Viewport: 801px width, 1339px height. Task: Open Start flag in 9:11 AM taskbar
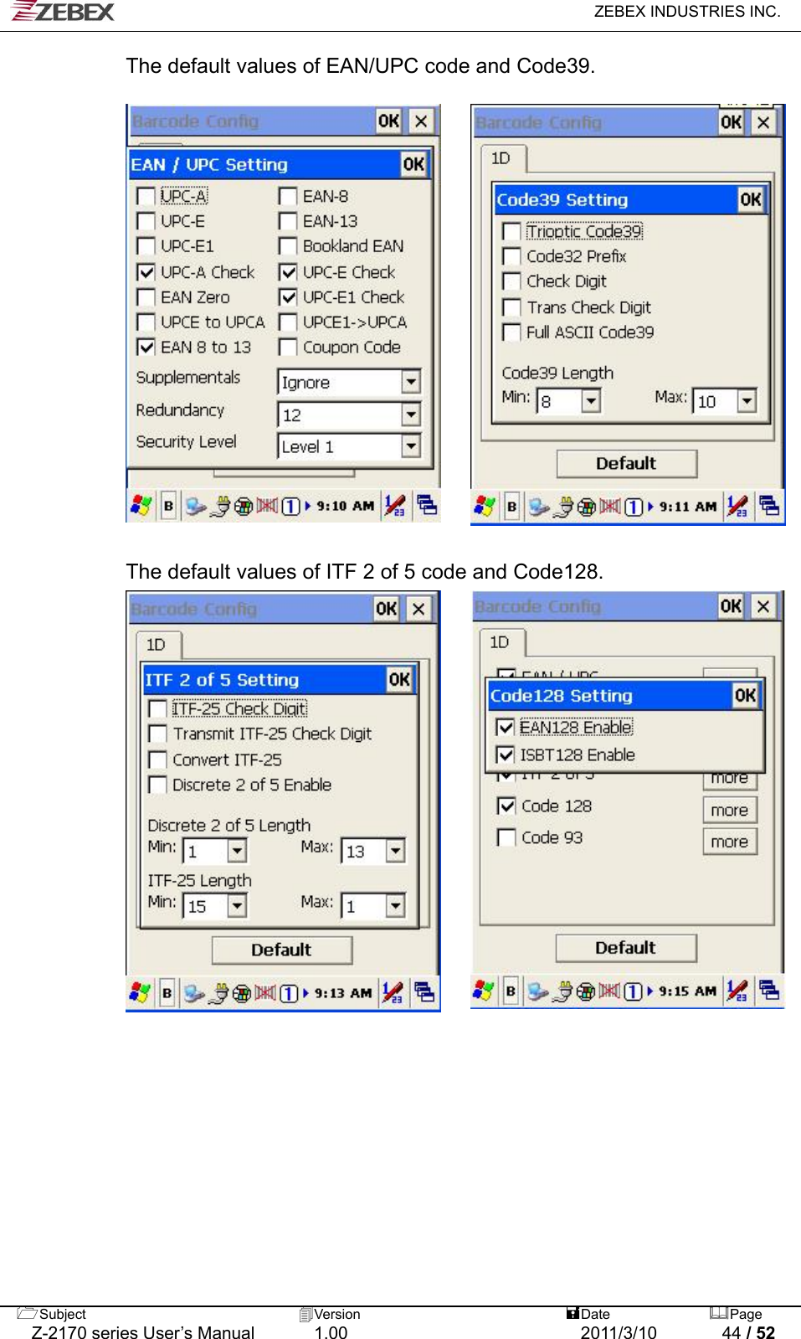click(x=485, y=506)
